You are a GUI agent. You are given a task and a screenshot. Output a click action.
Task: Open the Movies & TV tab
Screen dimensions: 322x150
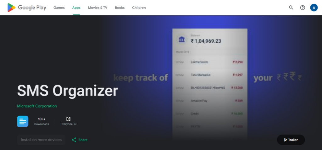click(97, 8)
